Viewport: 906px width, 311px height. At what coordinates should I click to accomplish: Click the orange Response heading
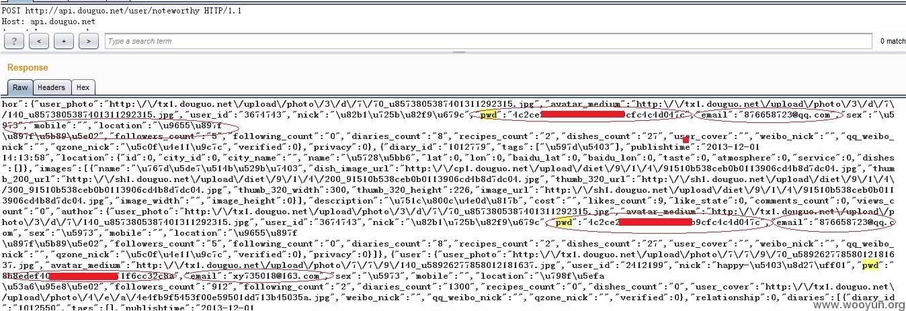(x=28, y=67)
